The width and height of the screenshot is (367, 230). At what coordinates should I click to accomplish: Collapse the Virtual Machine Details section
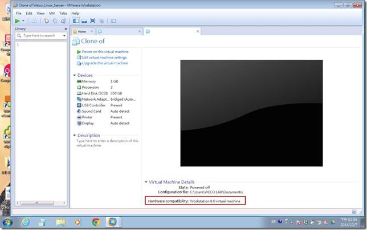[146, 182]
